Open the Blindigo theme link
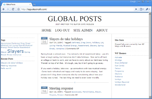Image resolution: width=152 pixels, height=99 pixels. 118,60
